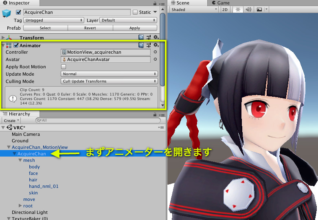The image size is (318, 220).
Task: Select the face mesh object
Action: (33, 173)
